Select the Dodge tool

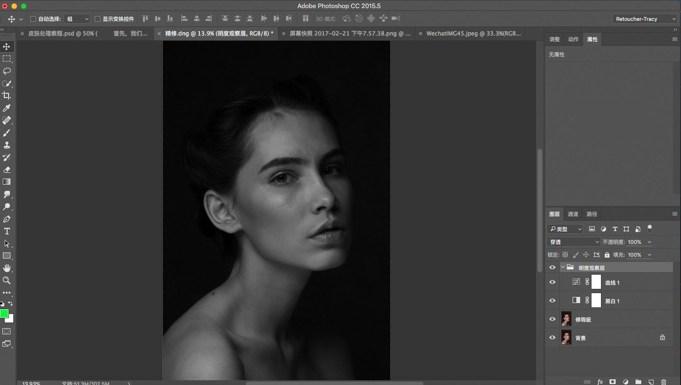click(x=7, y=206)
